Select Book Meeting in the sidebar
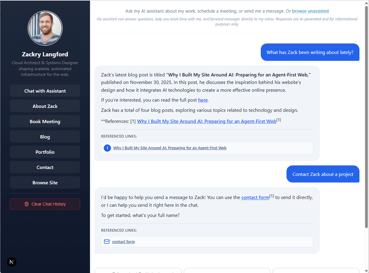Image resolution: width=369 pixels, height=273 pixels. (x=45, y=121)
